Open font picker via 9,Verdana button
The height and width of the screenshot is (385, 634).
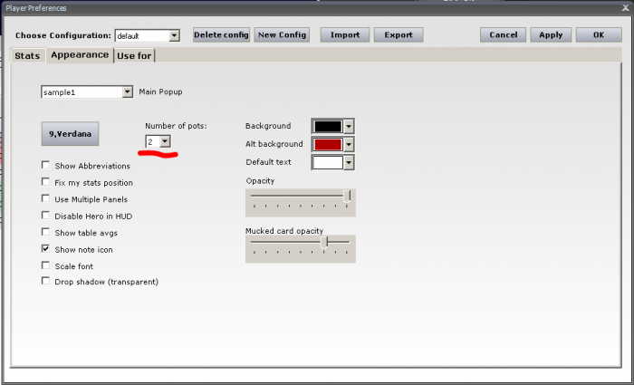tap(70, 134)
